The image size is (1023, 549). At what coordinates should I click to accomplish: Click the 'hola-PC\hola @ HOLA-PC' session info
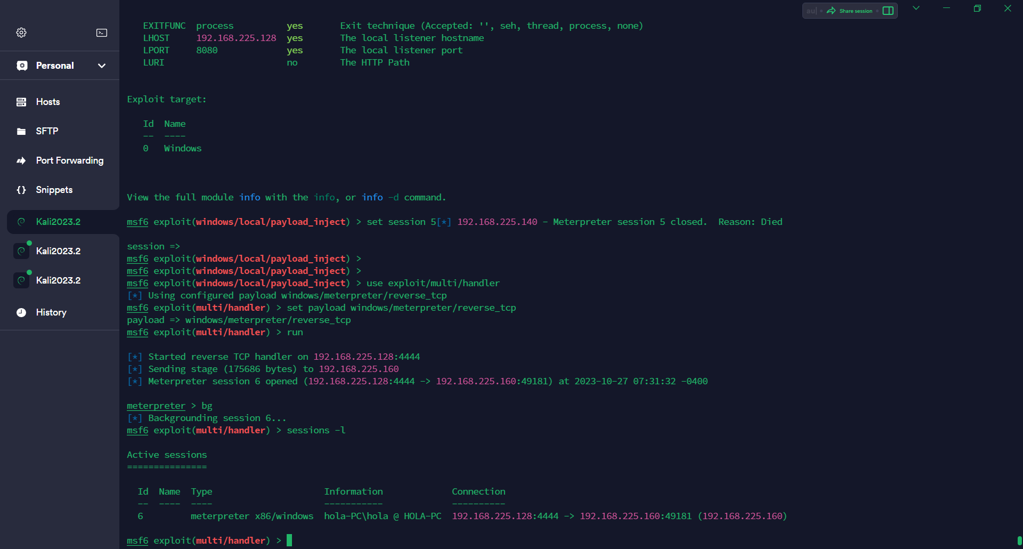pyautogui.click(x=383, y=516)
